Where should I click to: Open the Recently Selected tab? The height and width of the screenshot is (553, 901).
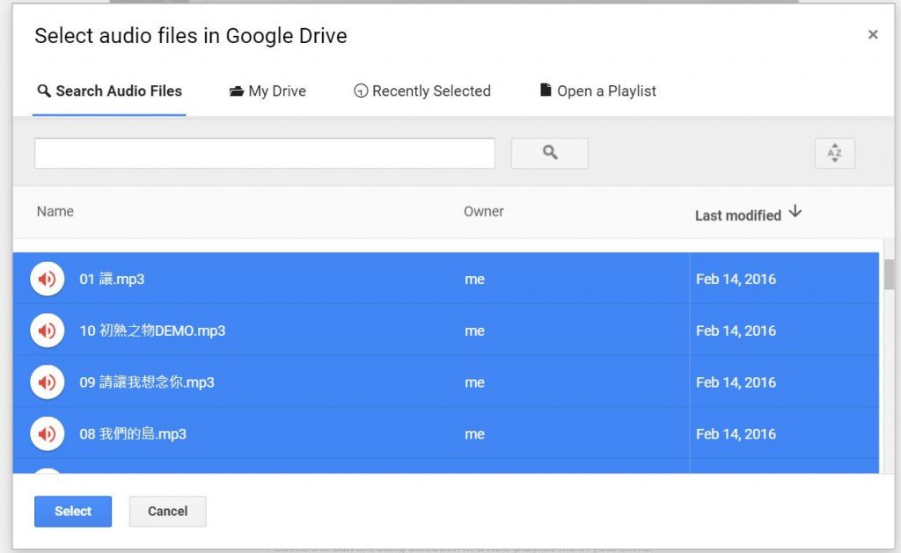422,91
